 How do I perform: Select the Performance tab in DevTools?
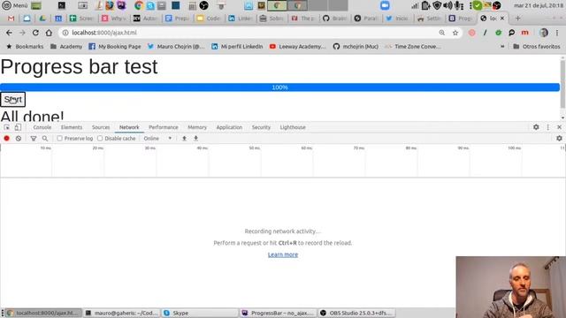[163, 127]
